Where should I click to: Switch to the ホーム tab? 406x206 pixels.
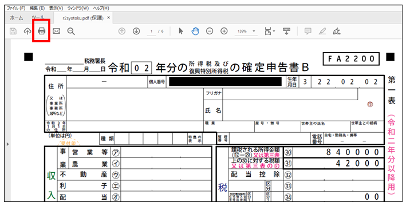click(16, 18)
